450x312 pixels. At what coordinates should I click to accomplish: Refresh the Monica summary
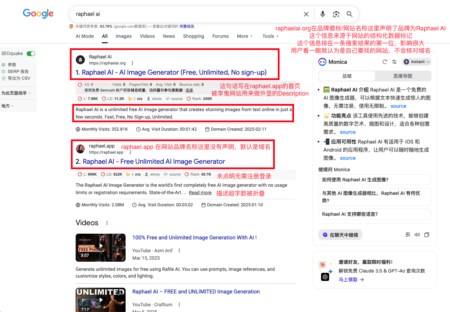click(x=385, y=62)
